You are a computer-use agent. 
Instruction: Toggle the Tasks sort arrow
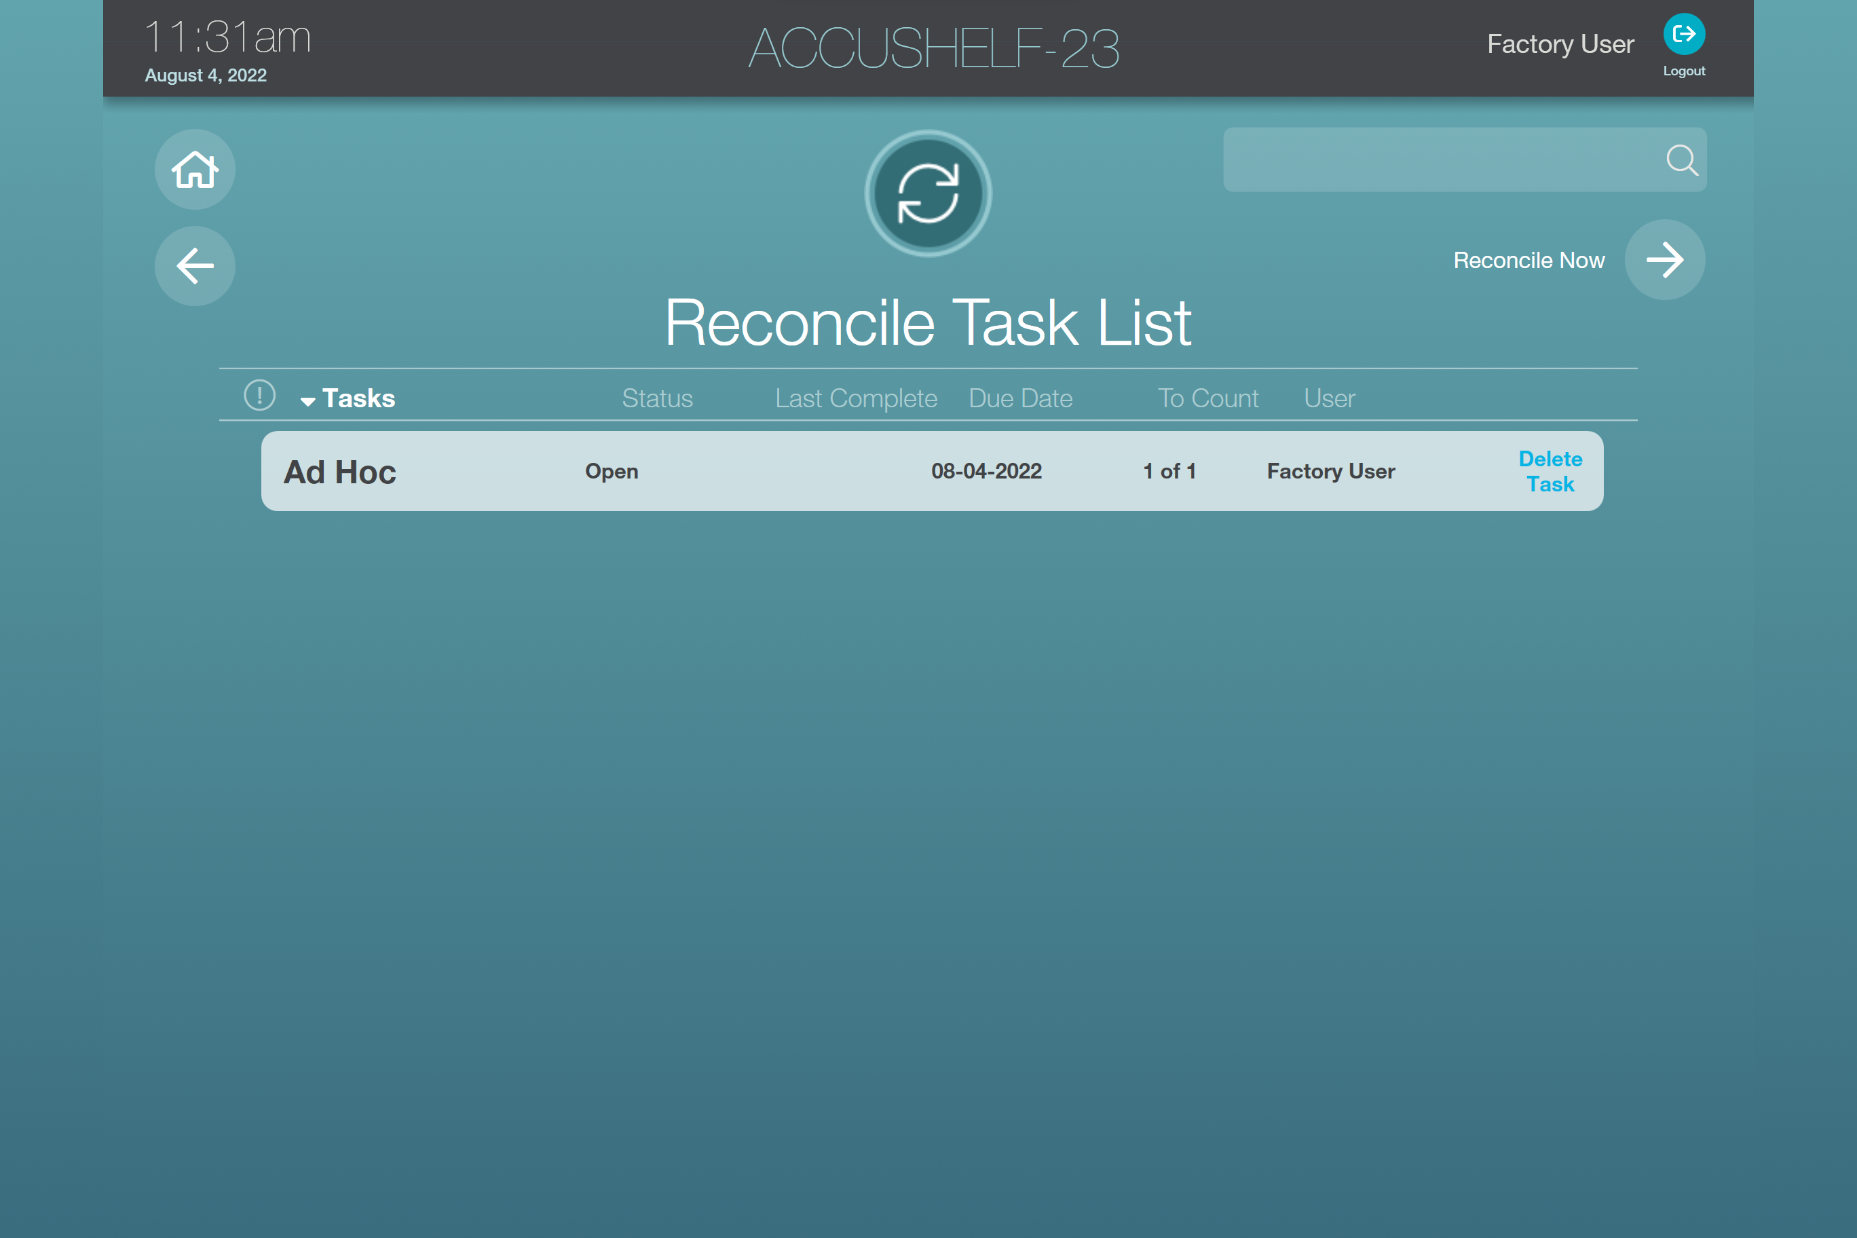click(x=308, y=401)
